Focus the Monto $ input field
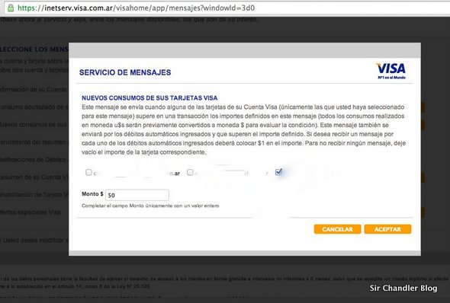This screenshot has height=303, width=450. click(x=137, y=195)
